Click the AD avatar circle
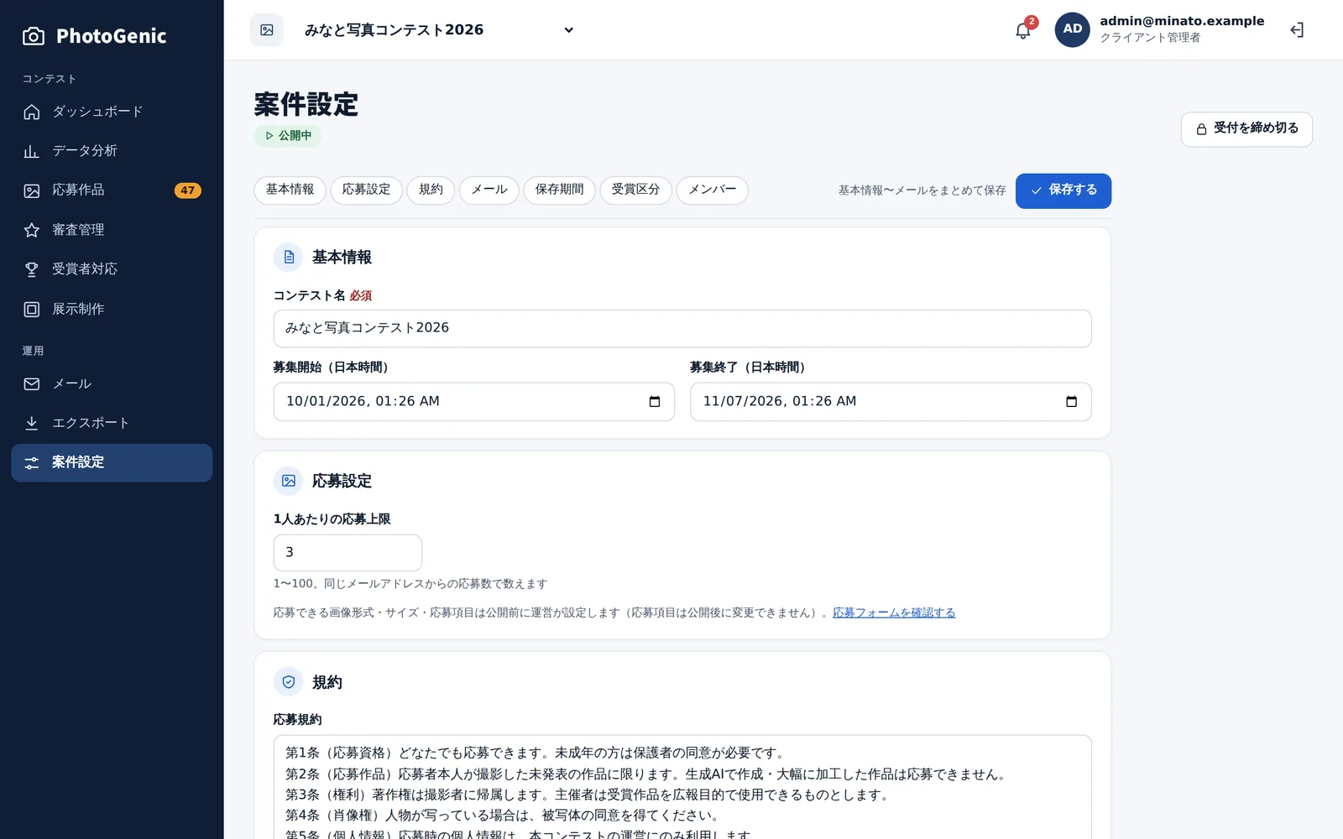Screen dimensions: 1343x839 (x=1072, y=29)
